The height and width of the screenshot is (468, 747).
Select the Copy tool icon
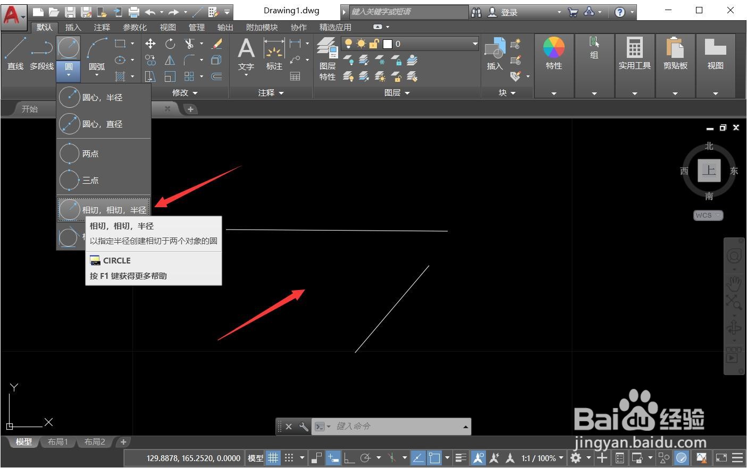(150, 60)
